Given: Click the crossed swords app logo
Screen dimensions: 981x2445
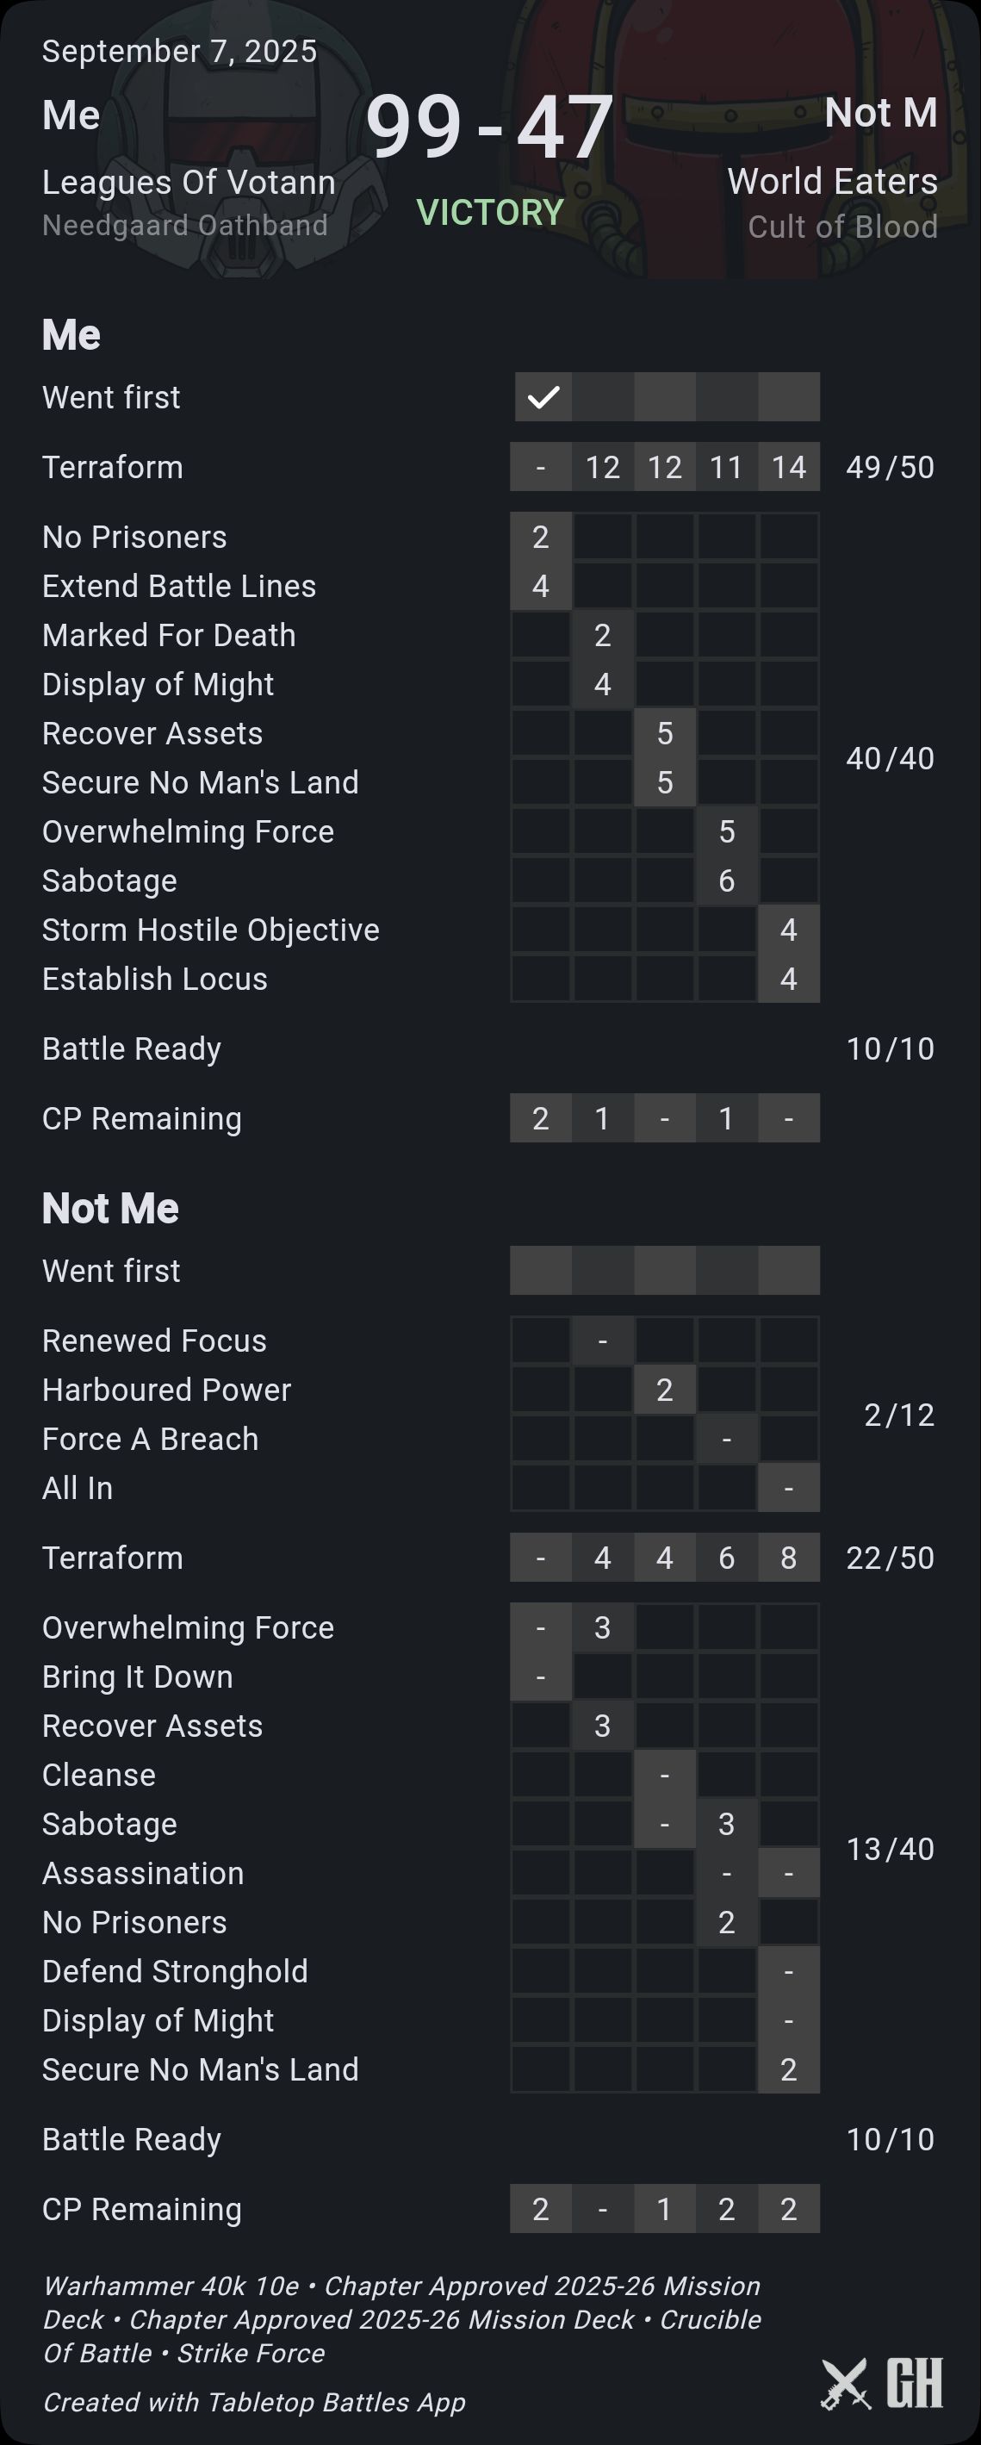Looking at the screenshot, I should coord(845,2383).
